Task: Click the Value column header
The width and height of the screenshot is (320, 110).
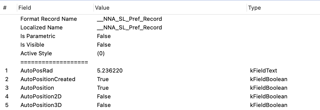Action: pyautogui.click(x=102, y=8)
